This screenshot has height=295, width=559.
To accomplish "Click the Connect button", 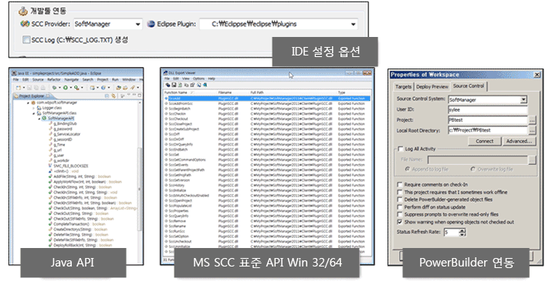I will click(x=484, y=141).
